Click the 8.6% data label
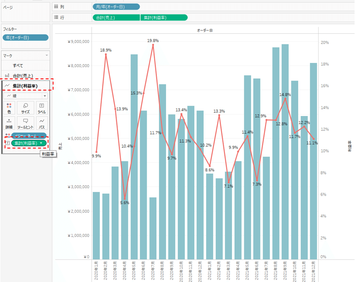360x282 pixels. coord(209,170)
